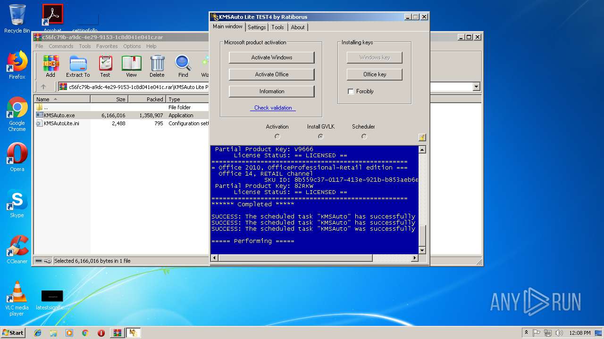Open WinRAR address path dropdown
Image resolution: width=604 pixels, height=339 pixels.
[476, 87]
